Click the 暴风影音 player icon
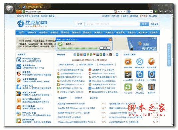Image resolution: width=178 pixels, height=130 pixels. pyautogui.click(x=19, y=73)
